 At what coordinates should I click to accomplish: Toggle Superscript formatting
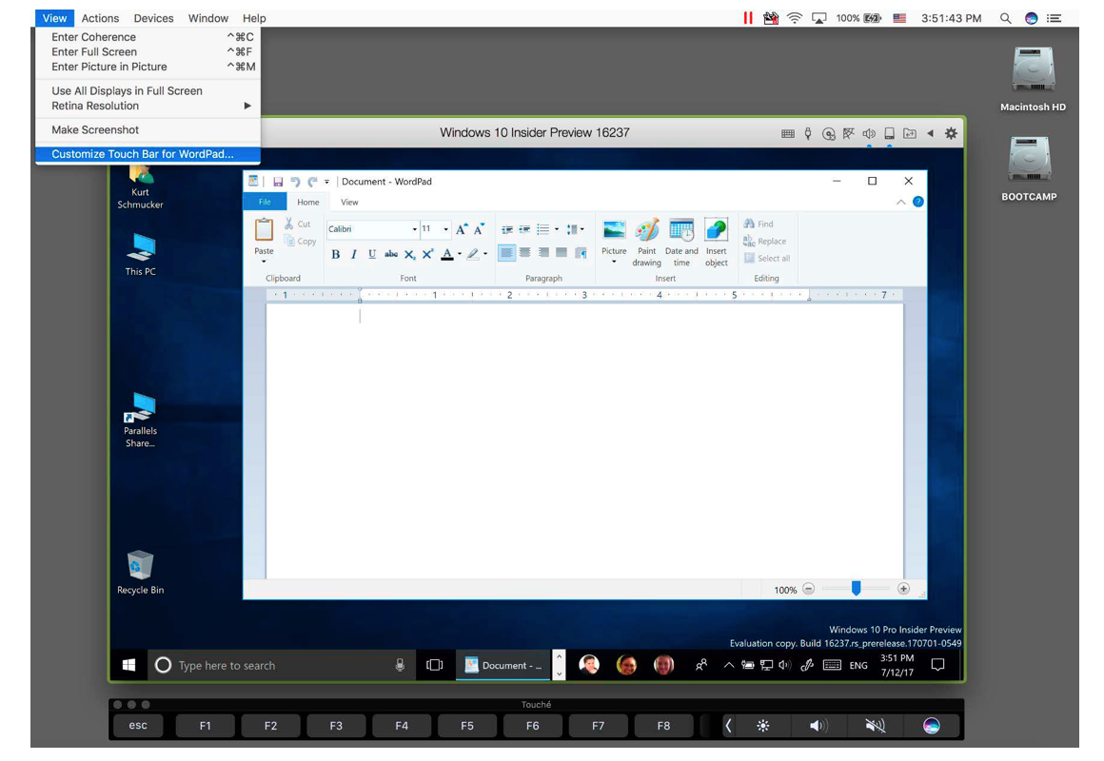point(427,254)
